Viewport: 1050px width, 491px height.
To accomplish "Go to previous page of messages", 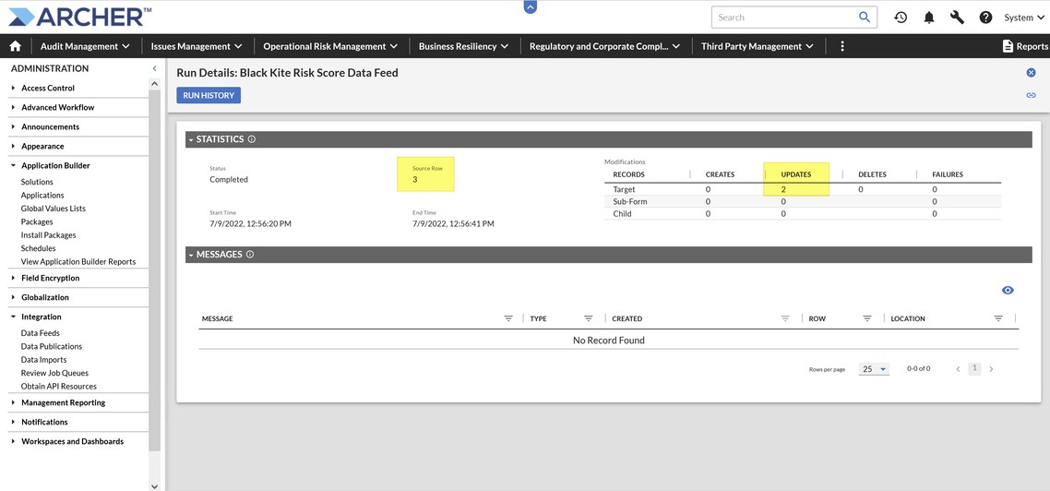I will [x=959, y=369].
